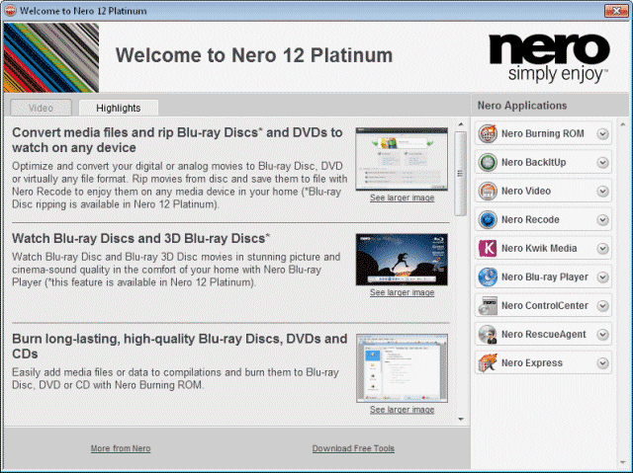Click the Nero Applications panel header
Viewport: 633px width, 473px height.
(522, 106)
